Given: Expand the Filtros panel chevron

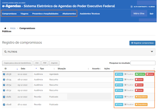Looking at the screenshot, I should [x=152, y=52].
